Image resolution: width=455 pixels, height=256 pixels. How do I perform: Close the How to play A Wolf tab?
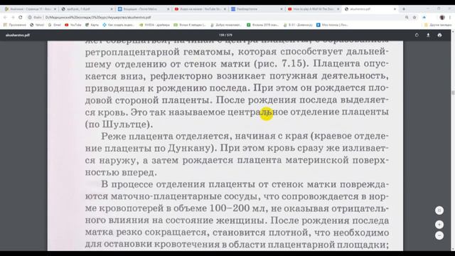[338, 9]
